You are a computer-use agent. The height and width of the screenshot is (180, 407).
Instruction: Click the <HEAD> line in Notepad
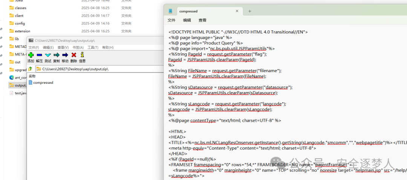pyautogui.click(x=177, y=137)
